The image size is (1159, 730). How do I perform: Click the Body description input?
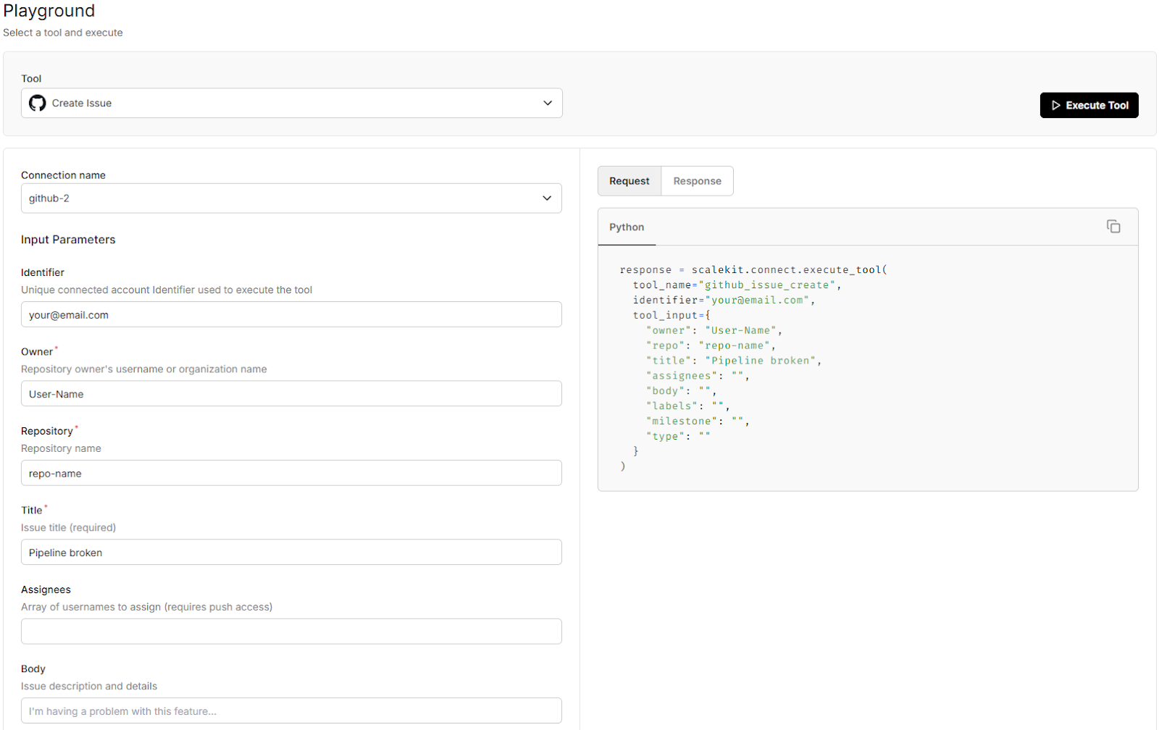(x=291, y=711)
